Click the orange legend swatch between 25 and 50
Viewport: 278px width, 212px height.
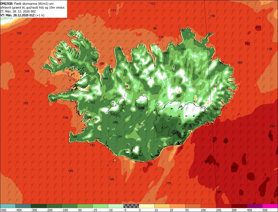[177, 206]
